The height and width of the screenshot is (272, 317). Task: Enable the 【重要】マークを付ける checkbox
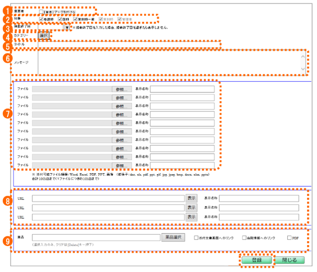click(41, 12)
